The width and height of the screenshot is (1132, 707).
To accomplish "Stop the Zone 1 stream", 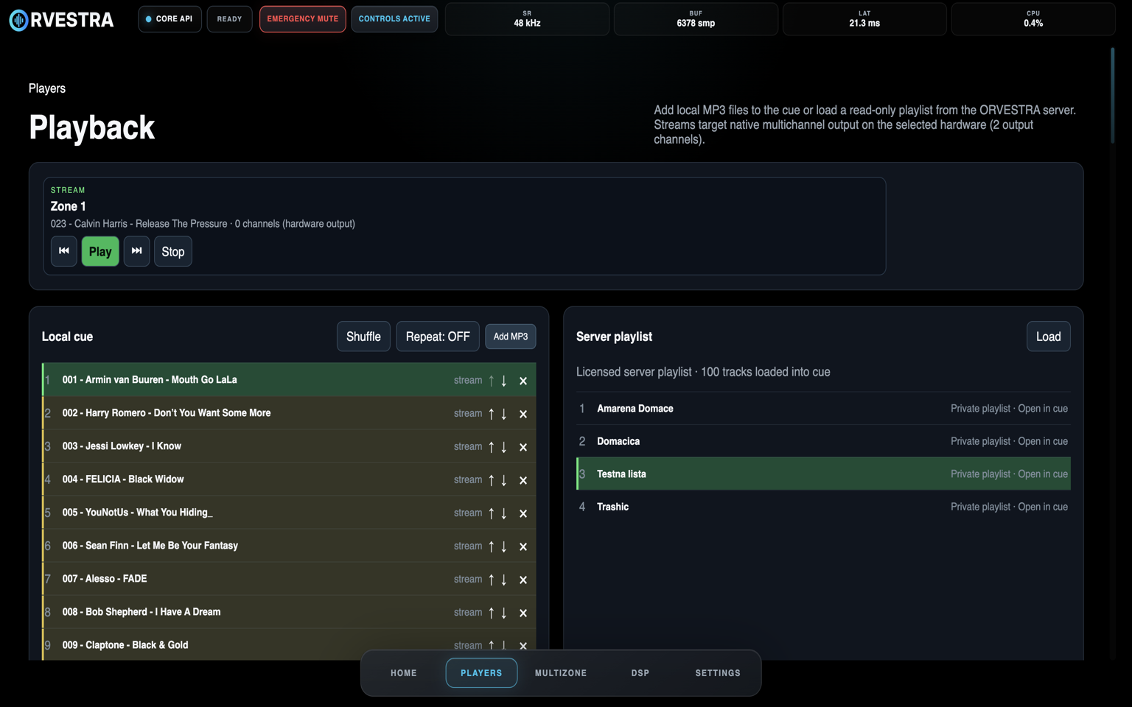I will click(x=173, y=251).
